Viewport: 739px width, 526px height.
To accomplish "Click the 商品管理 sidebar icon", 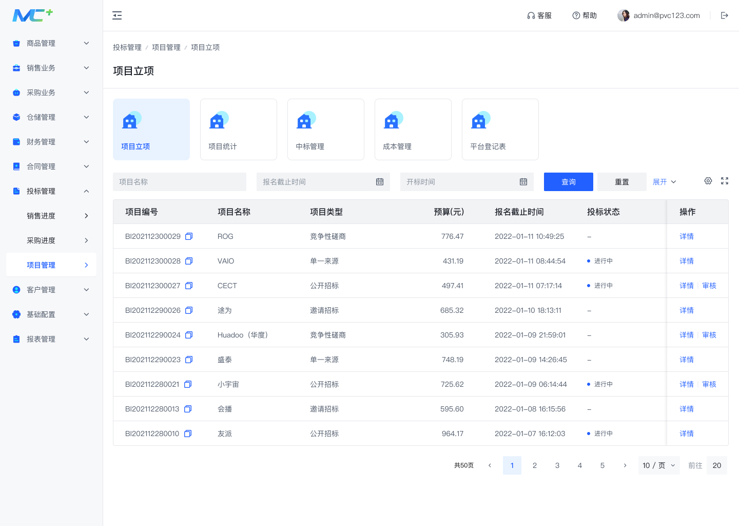I will [16, 43].
